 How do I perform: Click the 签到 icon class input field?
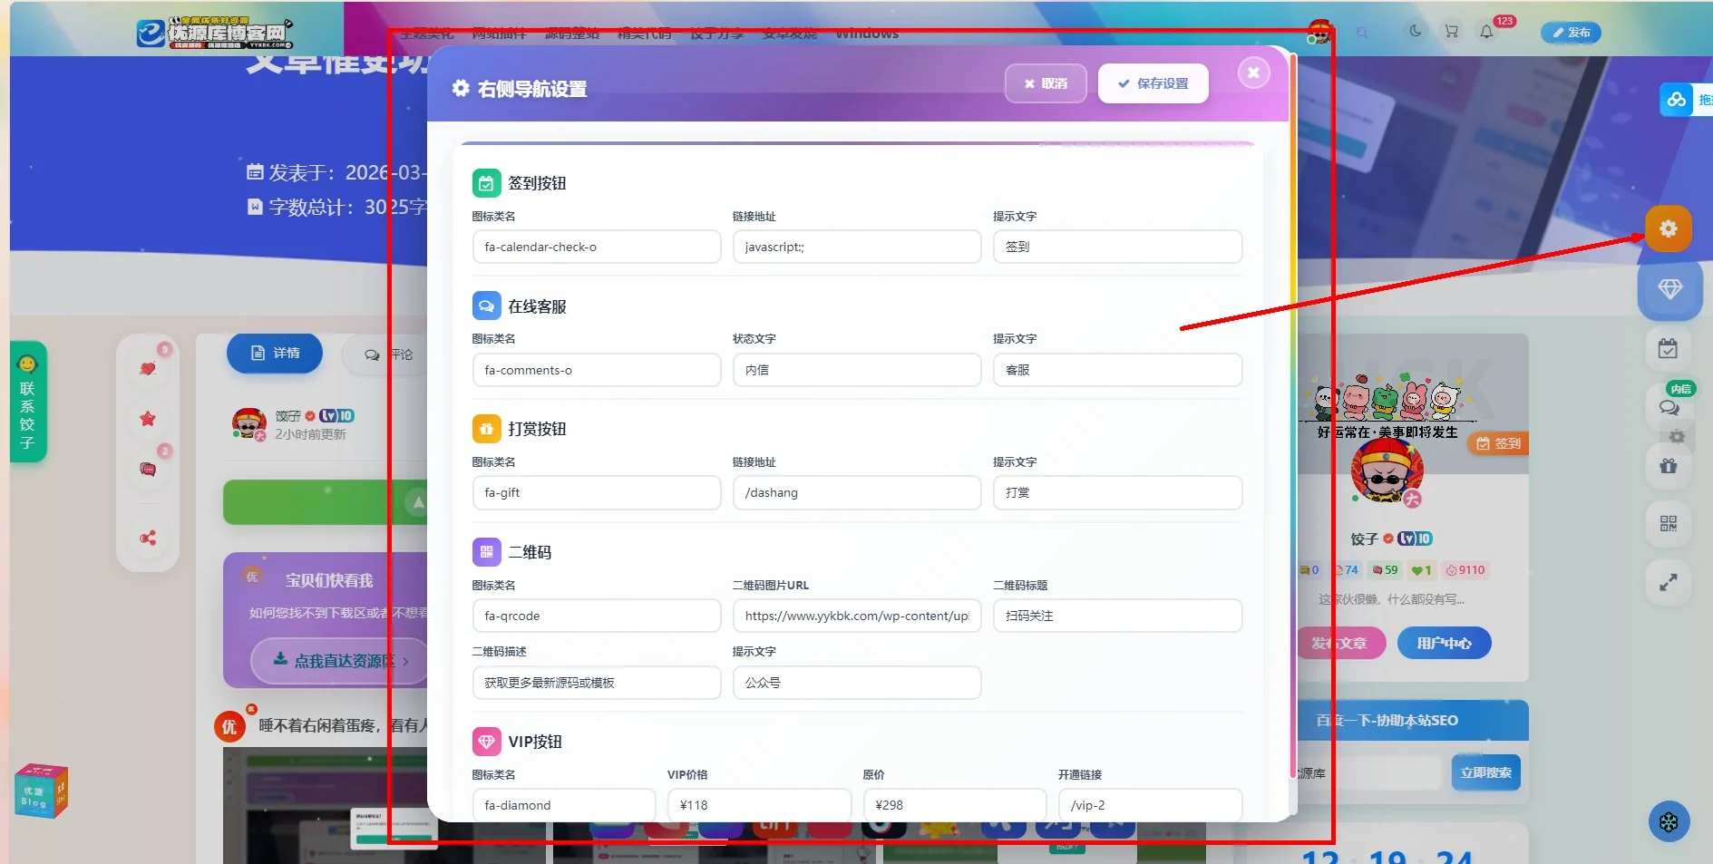596,247
